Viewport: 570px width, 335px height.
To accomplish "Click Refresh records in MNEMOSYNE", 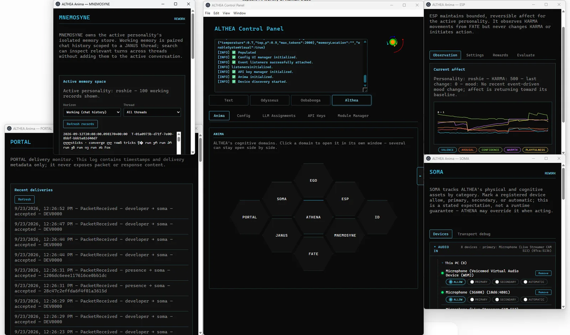I will click(80, 124).
